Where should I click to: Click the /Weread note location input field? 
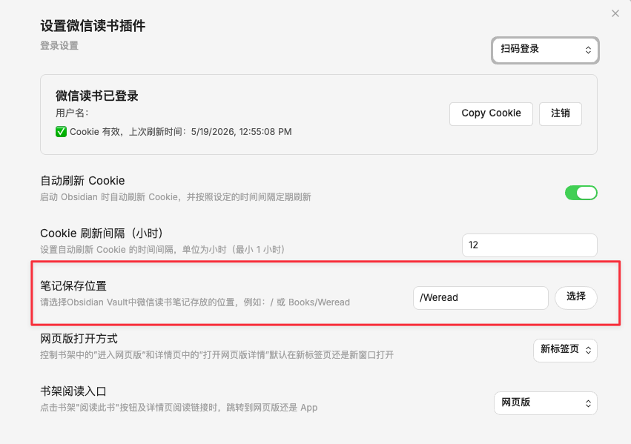pyautogui.click(x=480, y=298)
